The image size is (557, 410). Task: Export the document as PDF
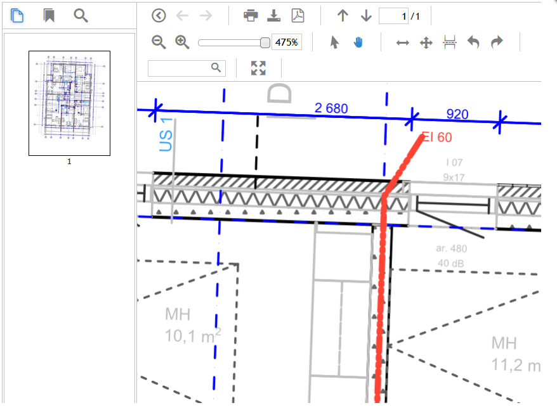click(298, 16)
